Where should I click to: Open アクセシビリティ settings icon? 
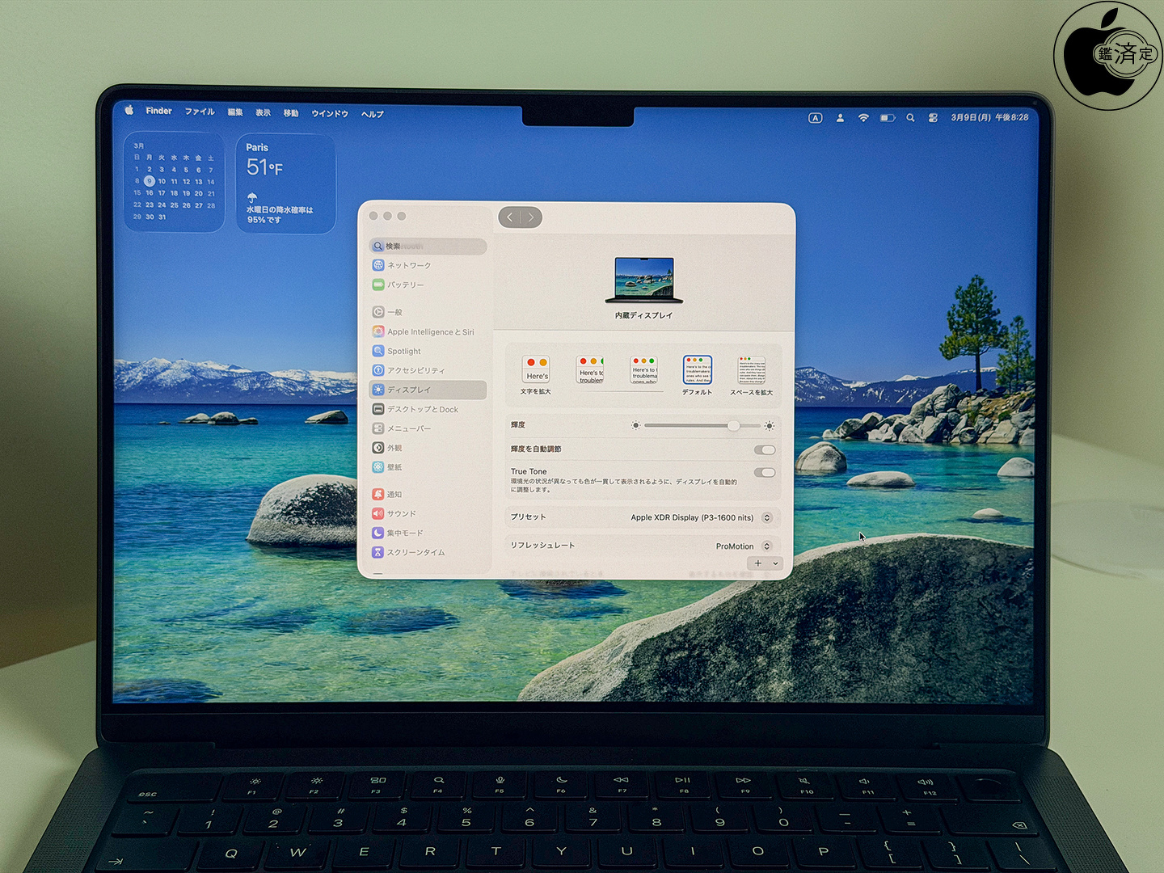point(377,370)
